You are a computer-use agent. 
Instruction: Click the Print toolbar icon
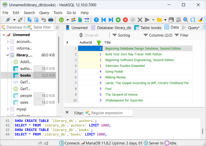tap(51, 20)
